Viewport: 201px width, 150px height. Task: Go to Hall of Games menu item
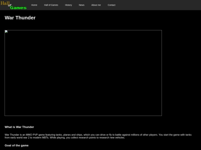pyautogui.click(x=51, y=5)
